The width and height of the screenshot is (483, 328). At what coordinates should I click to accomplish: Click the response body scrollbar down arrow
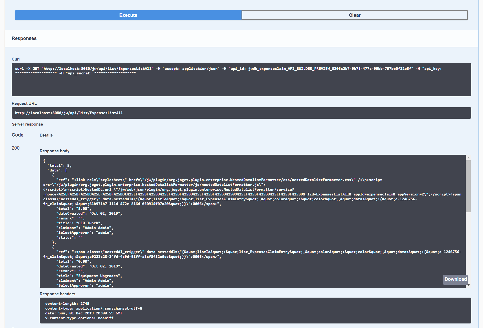pos(468,285)
